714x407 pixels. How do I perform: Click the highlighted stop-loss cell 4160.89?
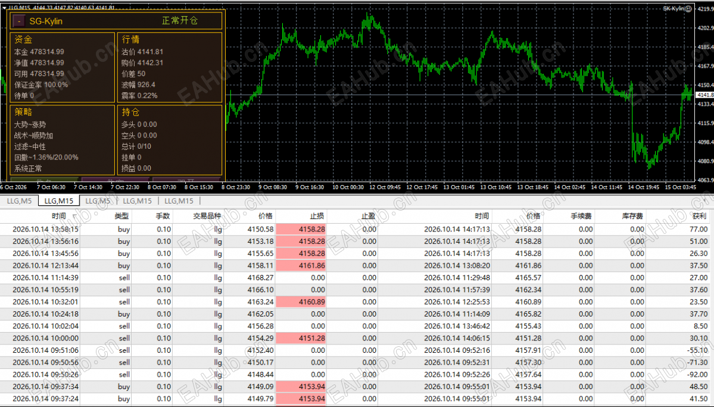pyautogui.click(x=301, y=302)
